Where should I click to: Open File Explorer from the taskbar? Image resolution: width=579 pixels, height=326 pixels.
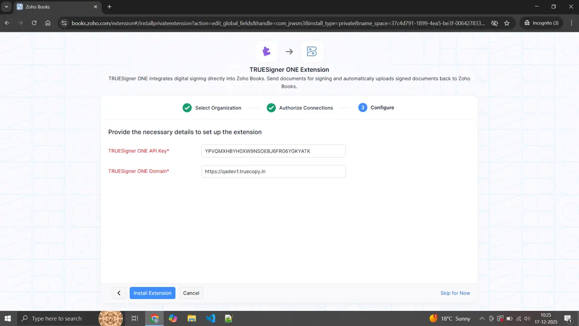(192, 318)
